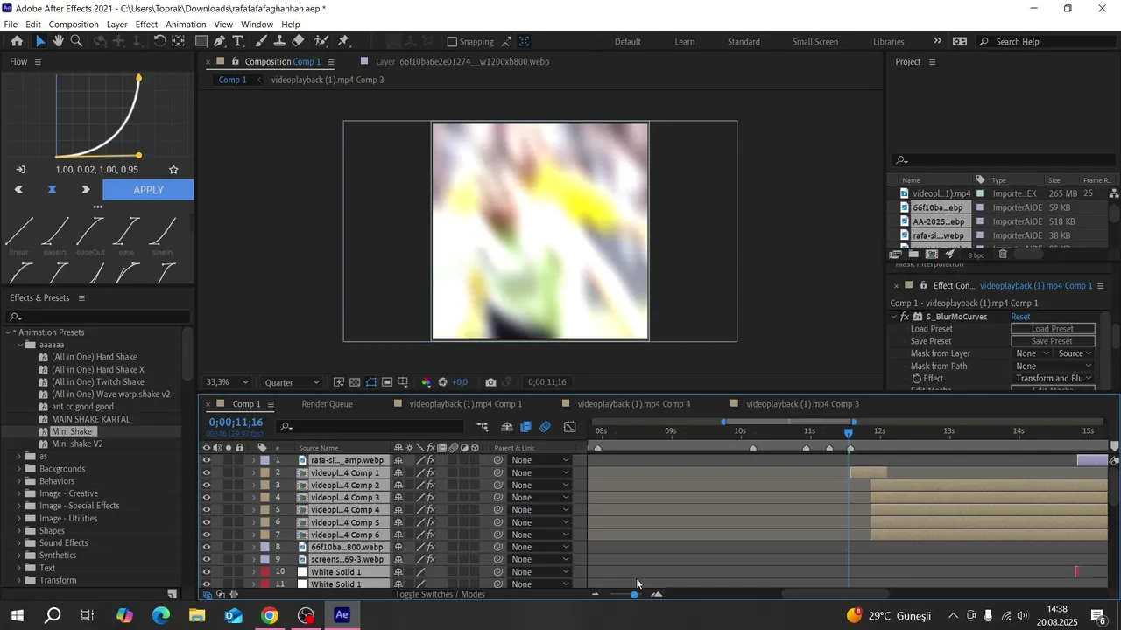
Task: Click the timeline zoom slider handle
Action: [x=634, y=595]
